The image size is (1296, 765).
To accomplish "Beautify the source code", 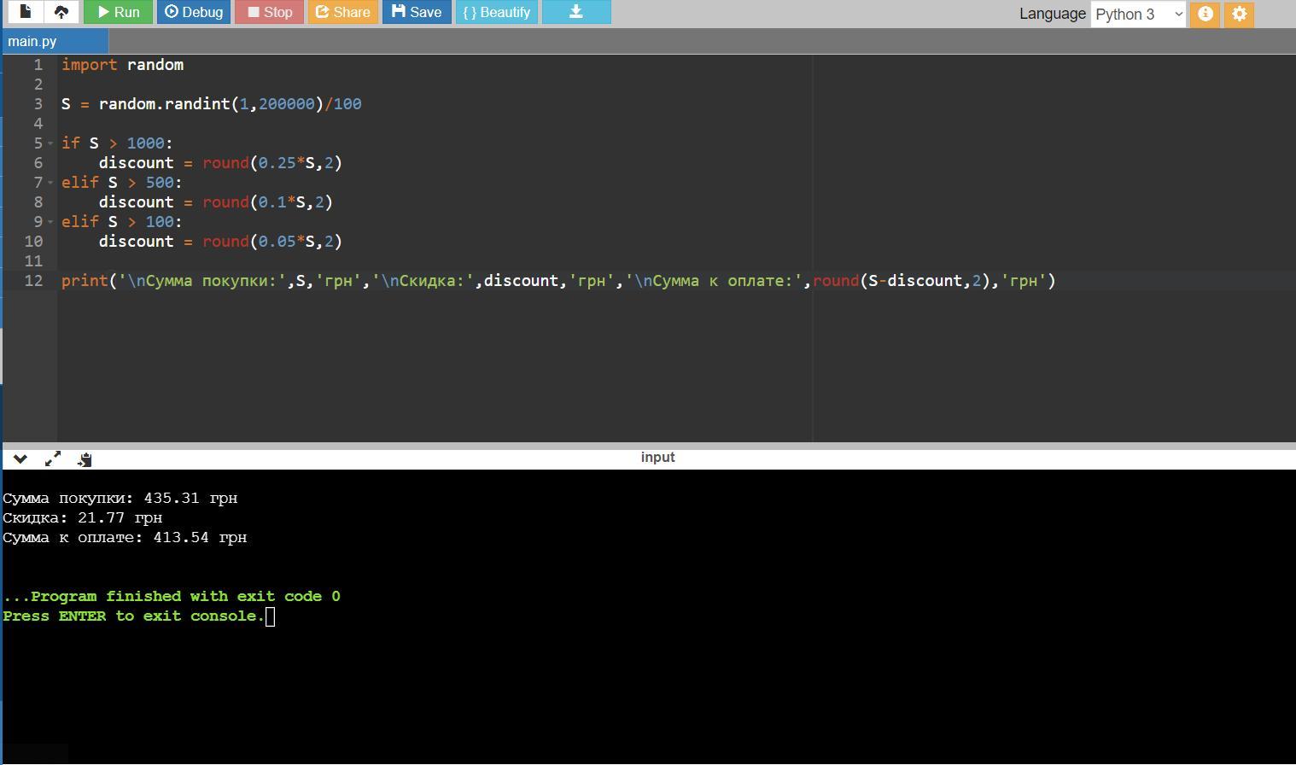I will click(x=497, y=12).
